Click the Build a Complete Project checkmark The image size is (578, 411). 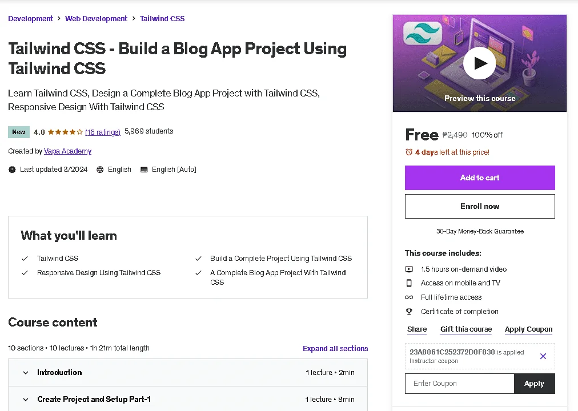(x=198, y=259)
